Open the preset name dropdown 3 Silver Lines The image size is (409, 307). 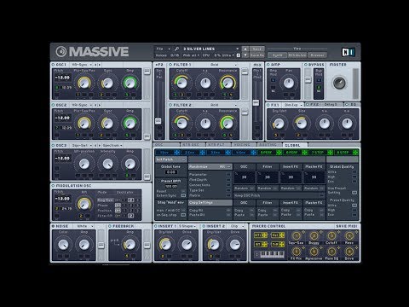210,49
